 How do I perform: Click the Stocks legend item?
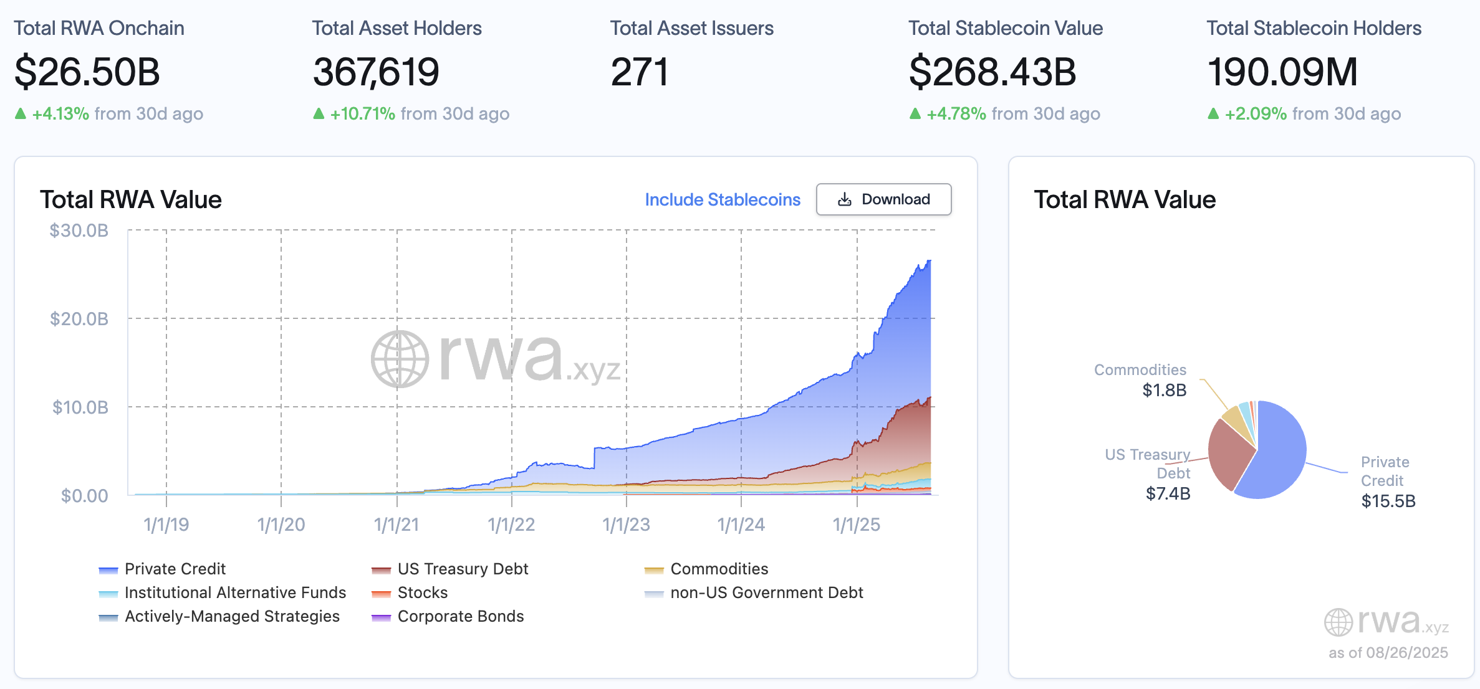(422, 592)
